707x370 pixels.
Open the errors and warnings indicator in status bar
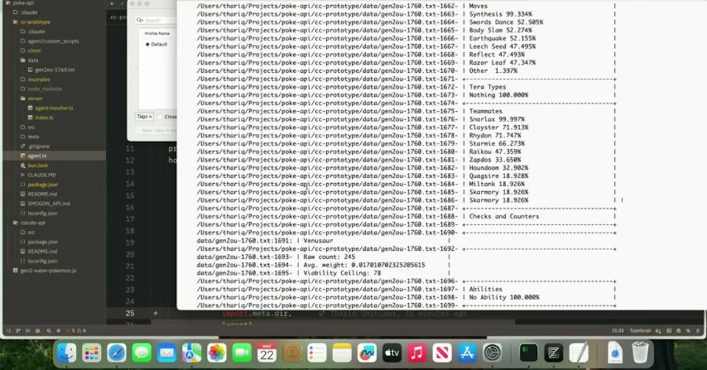point(76,330)
